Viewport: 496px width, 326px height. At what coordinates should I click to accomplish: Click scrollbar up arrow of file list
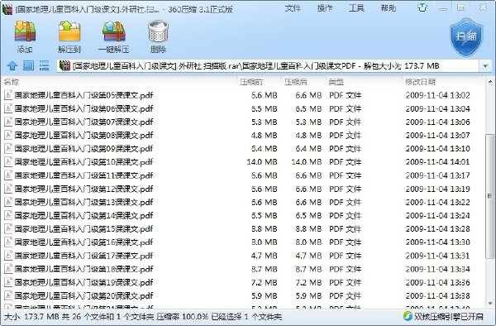point(490,82)
